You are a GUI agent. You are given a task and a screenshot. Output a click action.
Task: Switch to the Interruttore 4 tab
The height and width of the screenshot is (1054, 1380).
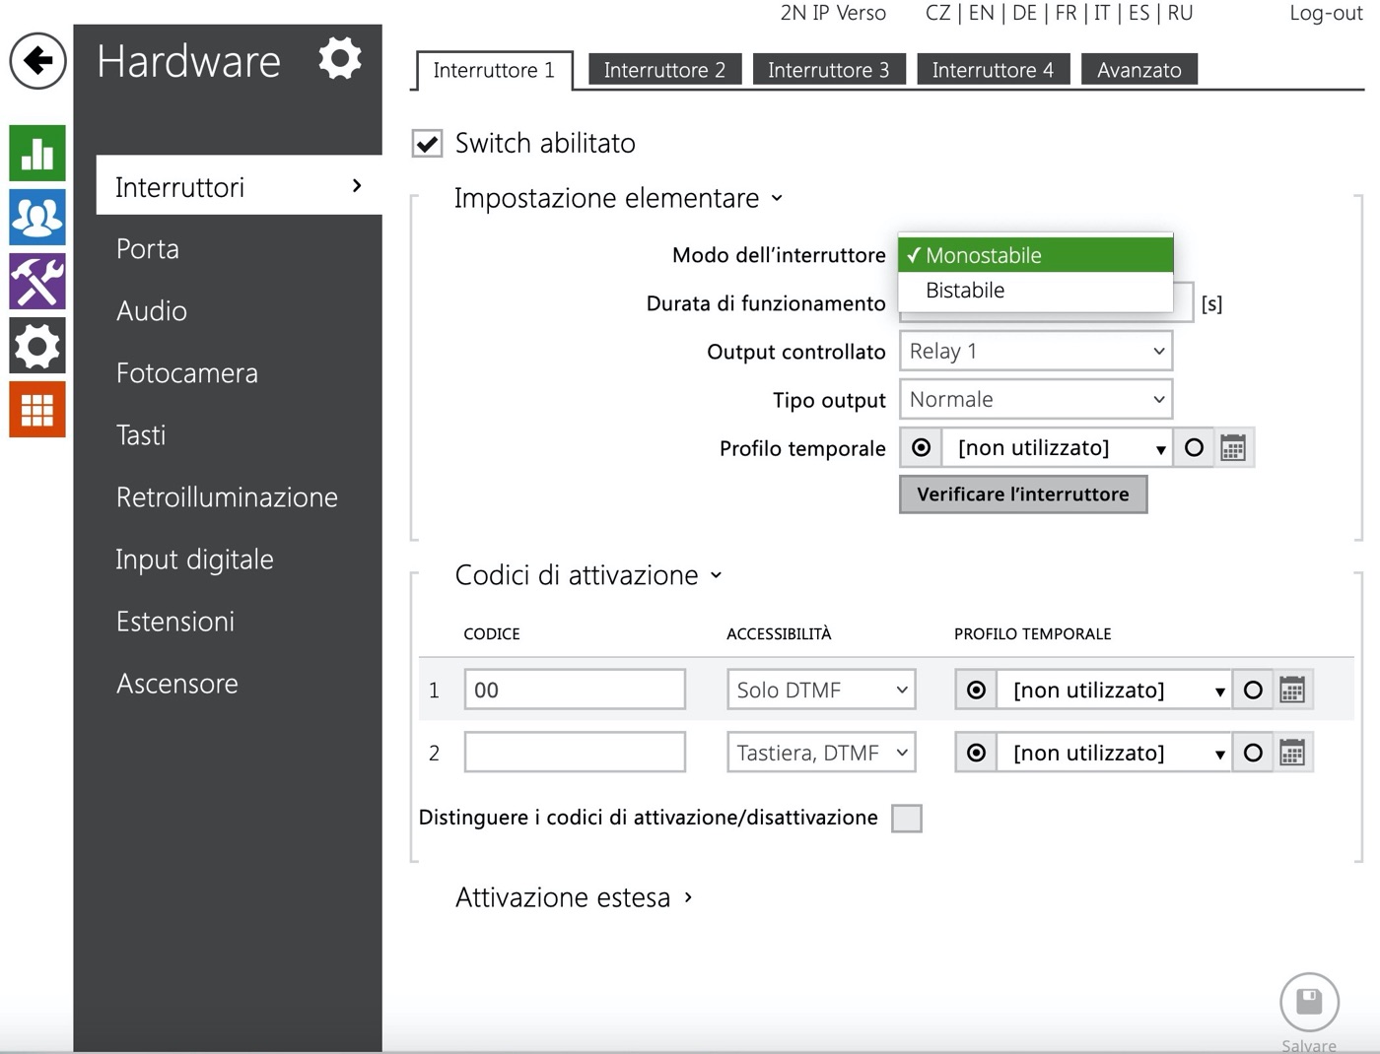click(x=993, y=70)
